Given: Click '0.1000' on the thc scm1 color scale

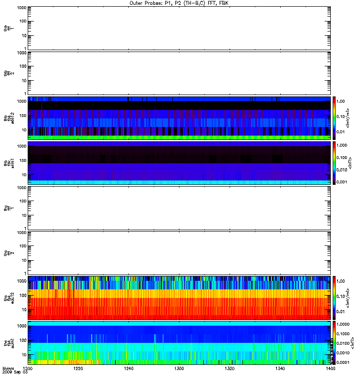Looking at the screenshot, I should [343, 334].
